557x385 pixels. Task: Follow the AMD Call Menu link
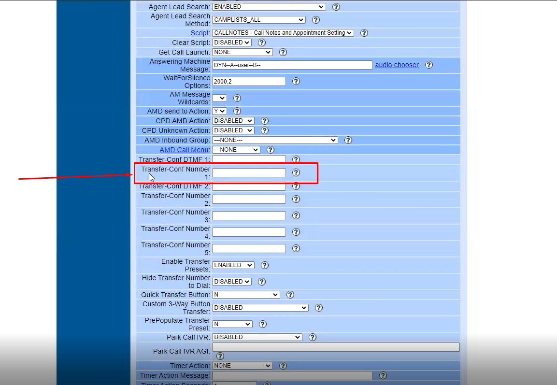pos(185,150)
